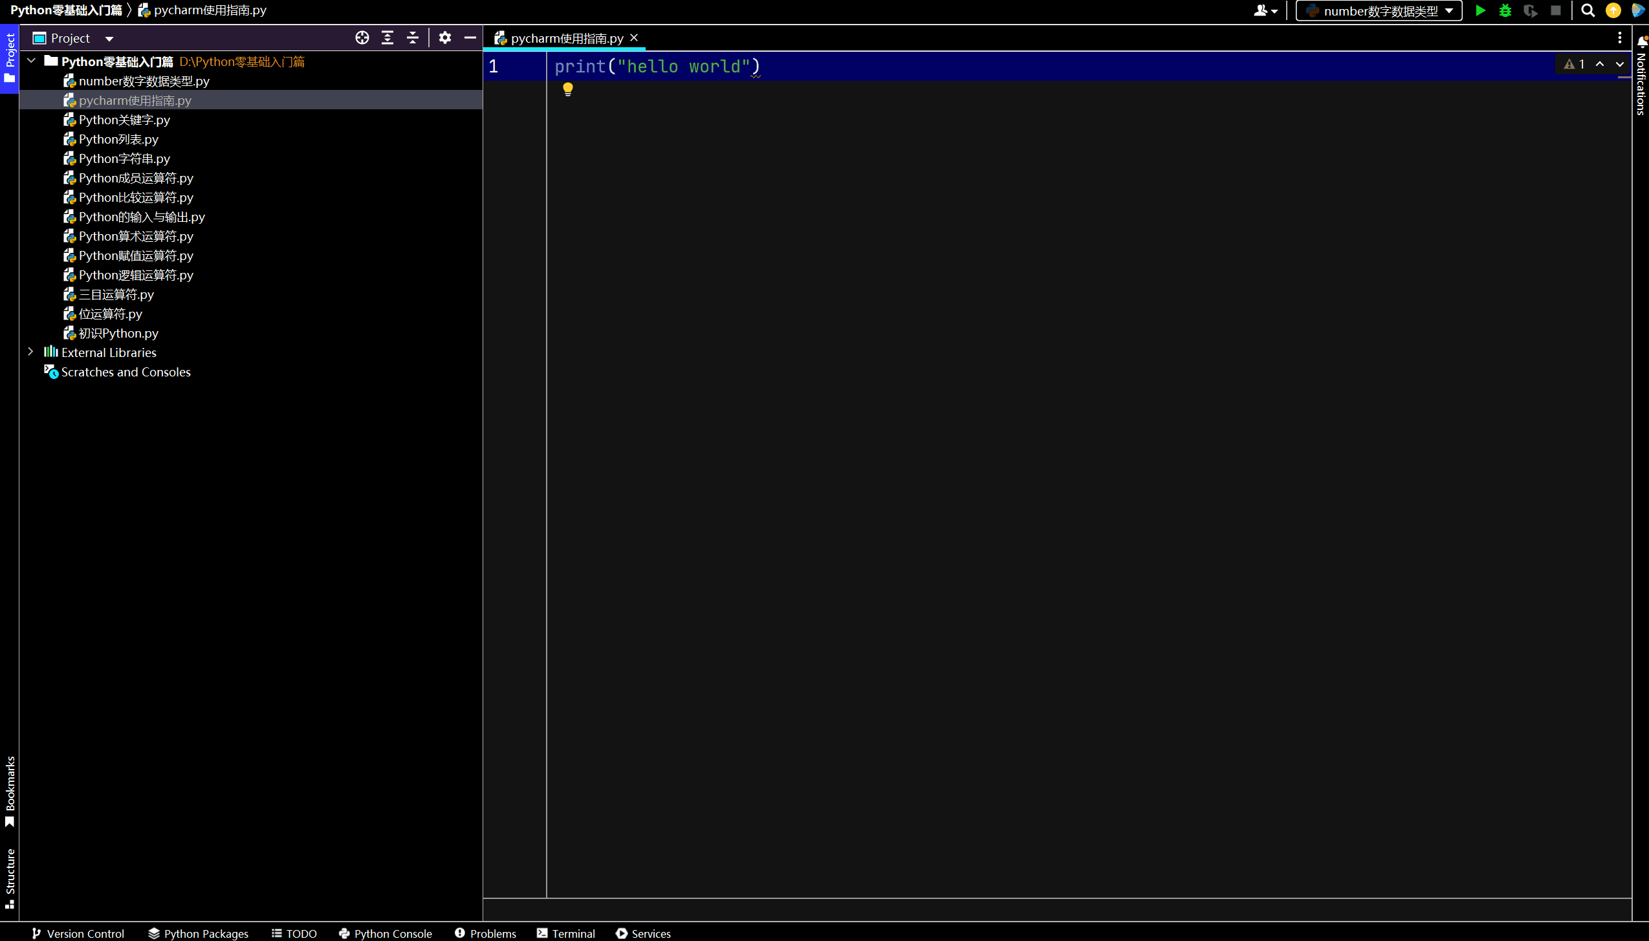Viewport: 1649px width, 941px height.
Task: Expand the External Libraries tree node
Action: (x=30, y=352)
